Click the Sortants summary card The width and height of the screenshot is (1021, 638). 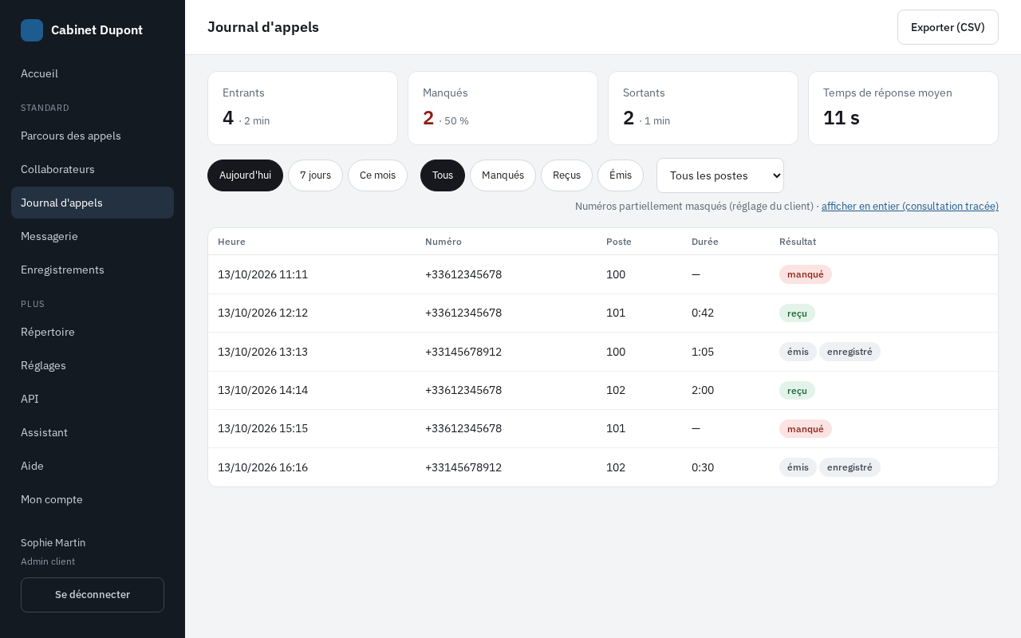pos(703,108)
